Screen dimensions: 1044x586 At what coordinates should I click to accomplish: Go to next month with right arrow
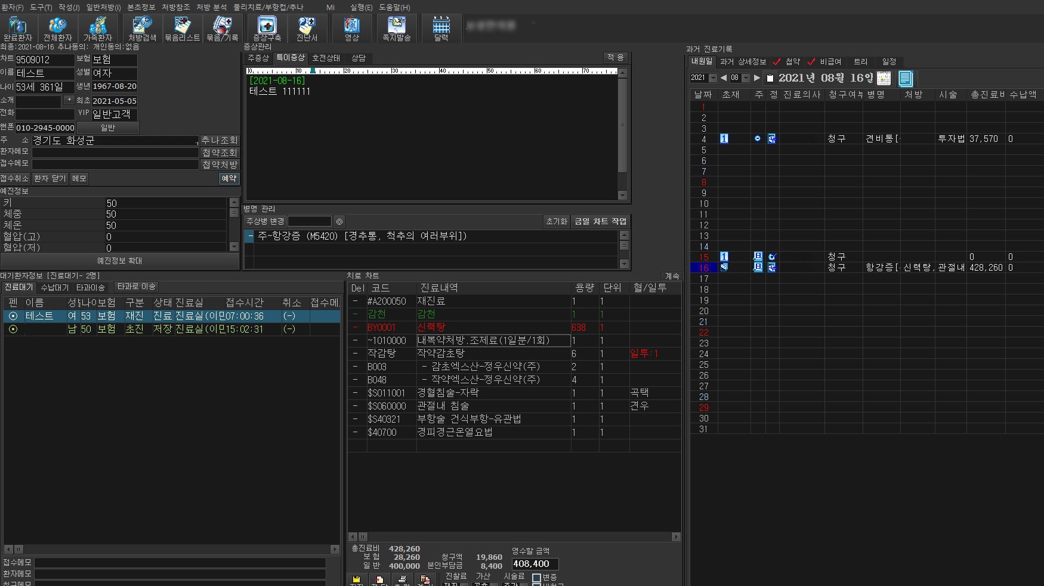coord(757,77)
